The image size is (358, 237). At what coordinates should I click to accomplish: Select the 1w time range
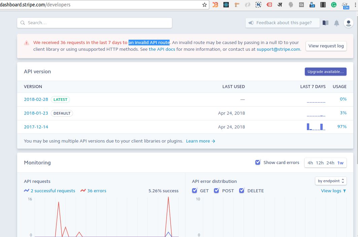[x=341, y=163]
